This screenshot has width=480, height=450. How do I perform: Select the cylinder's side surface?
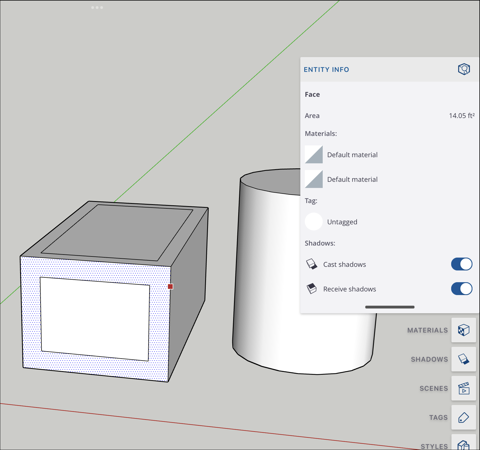pos(269,280)
